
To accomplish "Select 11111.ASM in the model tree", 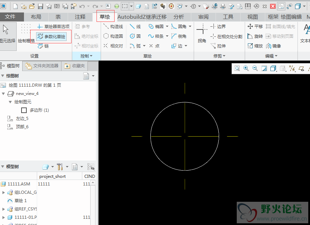I will (x=16, y=184).
